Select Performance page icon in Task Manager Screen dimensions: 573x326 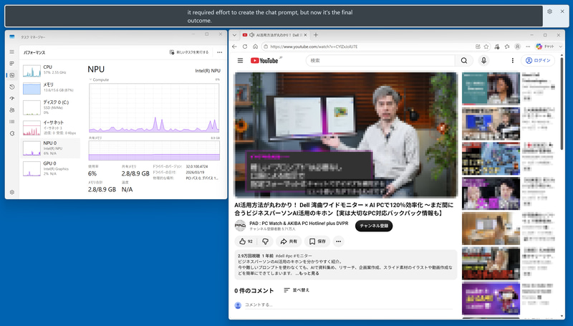pos(11,75)
